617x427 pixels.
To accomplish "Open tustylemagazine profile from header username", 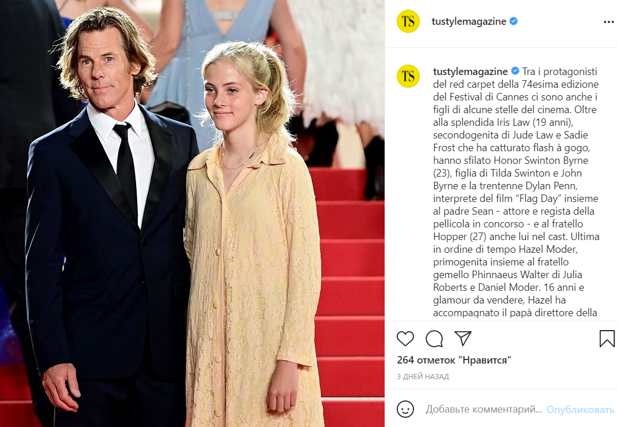I will (x=469, y=21).
